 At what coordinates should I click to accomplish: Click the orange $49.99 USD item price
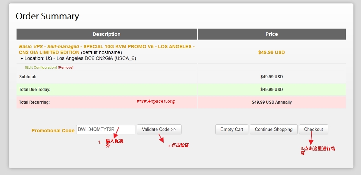[x=271, y=53]
